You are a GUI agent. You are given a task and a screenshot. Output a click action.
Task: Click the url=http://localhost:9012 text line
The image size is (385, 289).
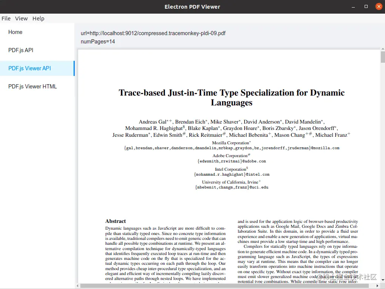point(153,33)
